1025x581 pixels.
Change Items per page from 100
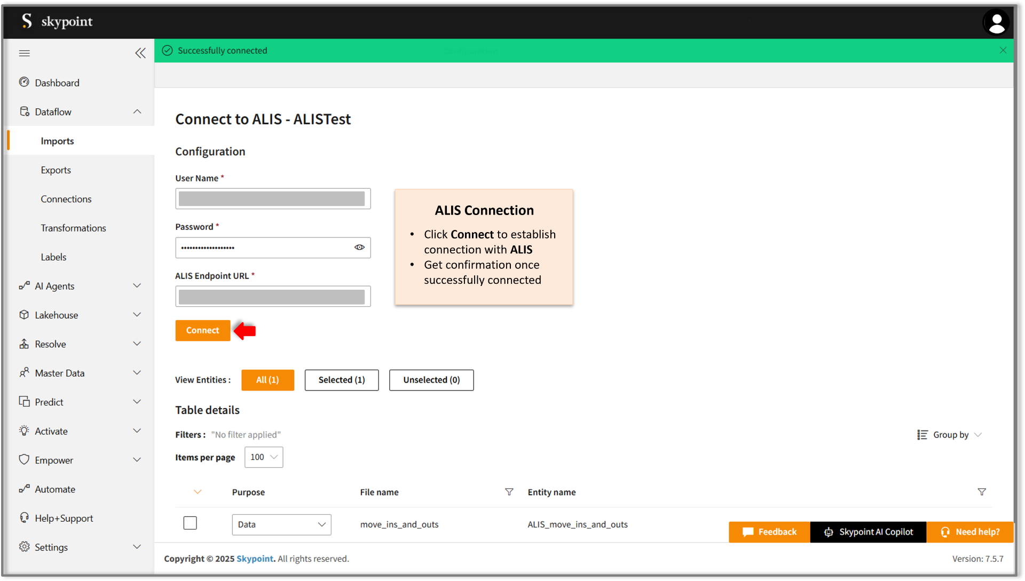coord(263,457)
